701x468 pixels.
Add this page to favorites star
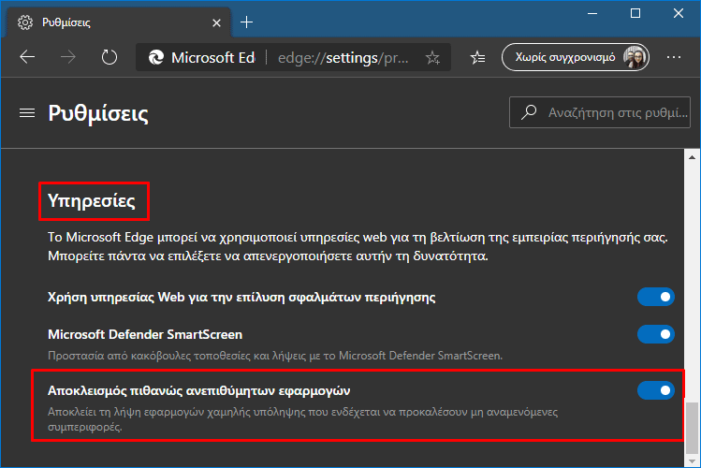coord(432,58)
